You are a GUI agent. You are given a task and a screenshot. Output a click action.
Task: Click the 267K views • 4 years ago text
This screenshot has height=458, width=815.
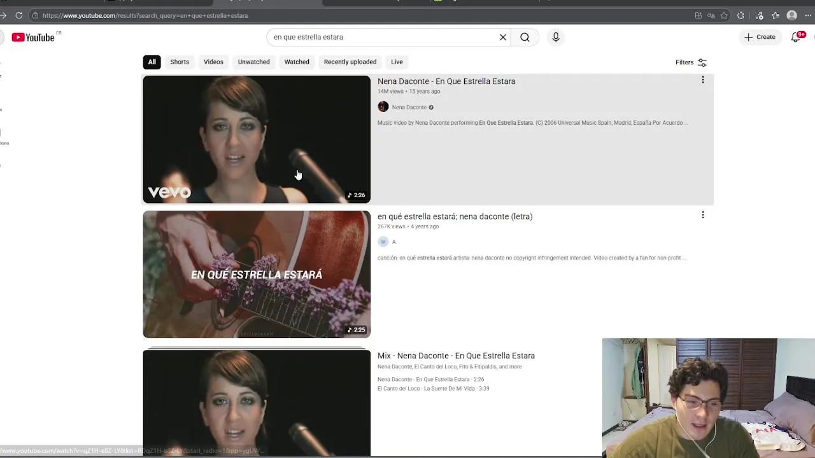[408, 226]
